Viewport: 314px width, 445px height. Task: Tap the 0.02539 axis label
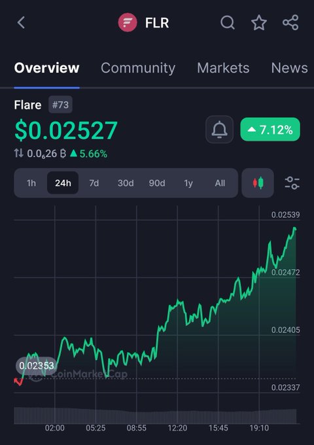(x=285, y=215)
